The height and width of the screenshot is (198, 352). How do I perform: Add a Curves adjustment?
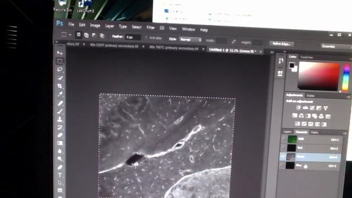tap(312, 108)
